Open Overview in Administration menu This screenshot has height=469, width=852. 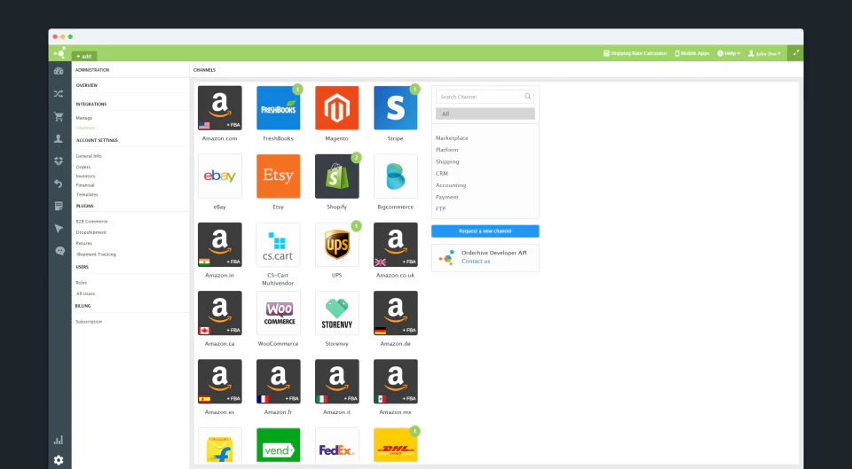tap(87, 85)
